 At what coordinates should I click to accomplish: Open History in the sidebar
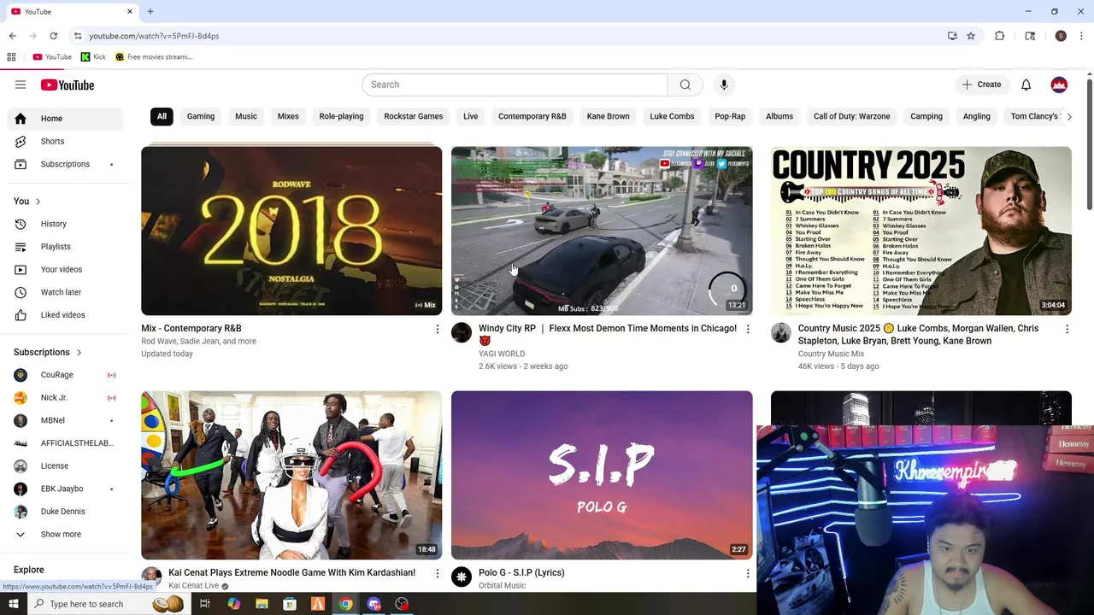65,224
